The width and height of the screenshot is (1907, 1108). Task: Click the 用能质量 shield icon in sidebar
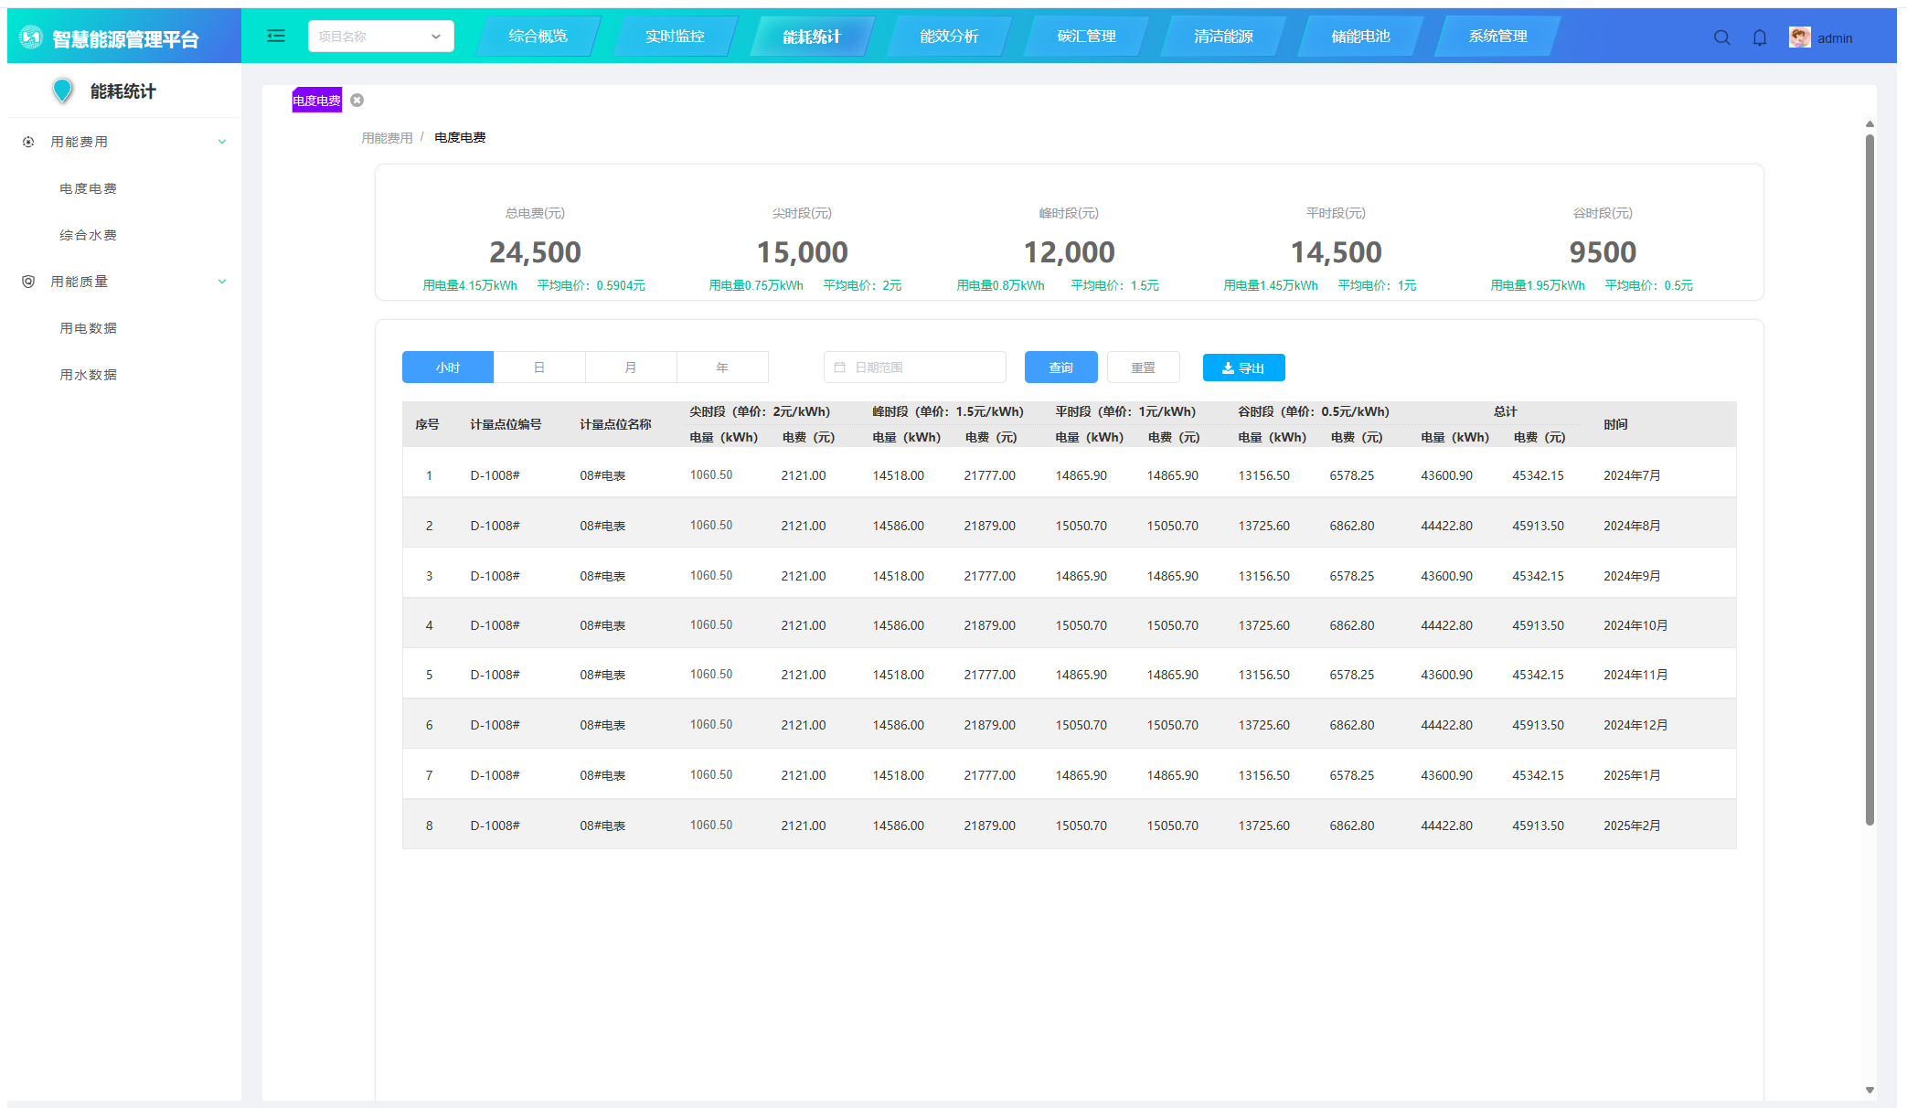28,282
